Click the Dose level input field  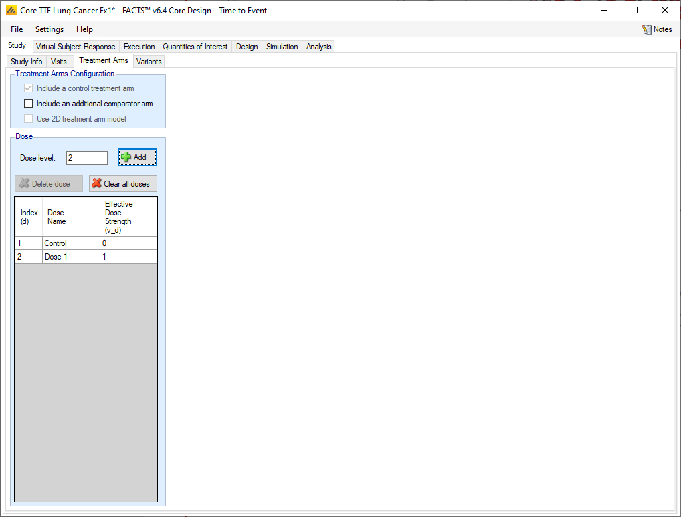(x=87, y=158)
